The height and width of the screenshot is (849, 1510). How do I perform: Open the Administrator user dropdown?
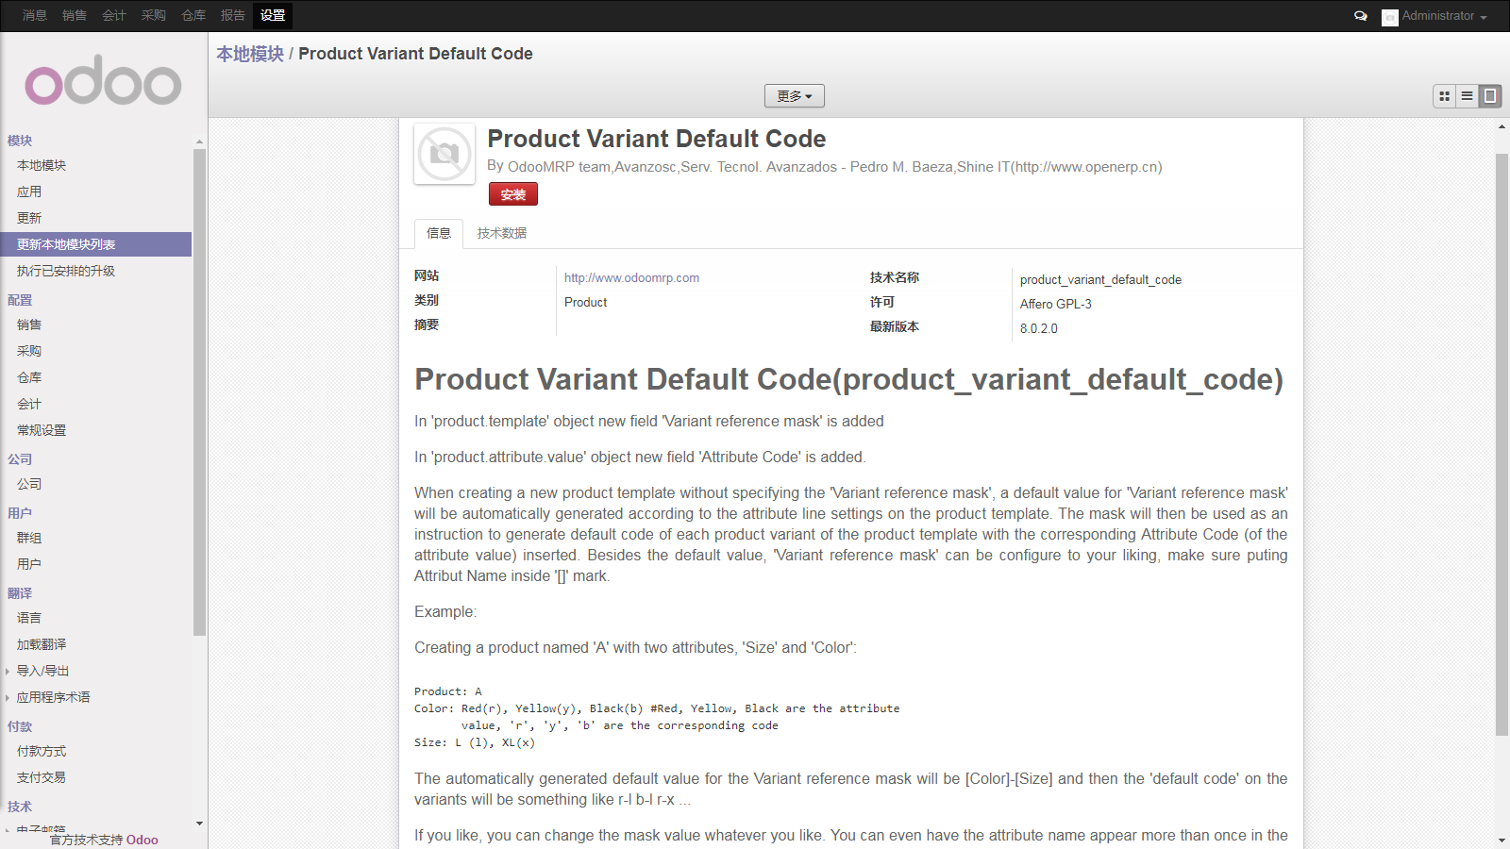click(x=1444, y=16)
